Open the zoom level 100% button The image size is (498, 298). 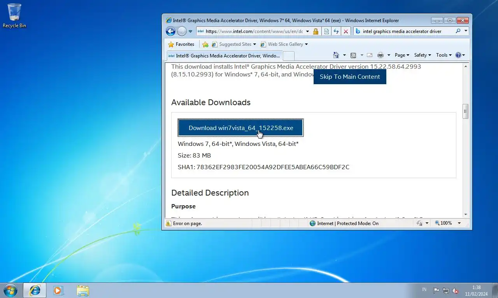pyautogui.click(x=444, y=223)
